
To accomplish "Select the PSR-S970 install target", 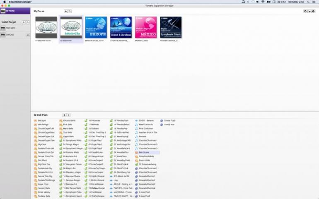I will (15, 28).
